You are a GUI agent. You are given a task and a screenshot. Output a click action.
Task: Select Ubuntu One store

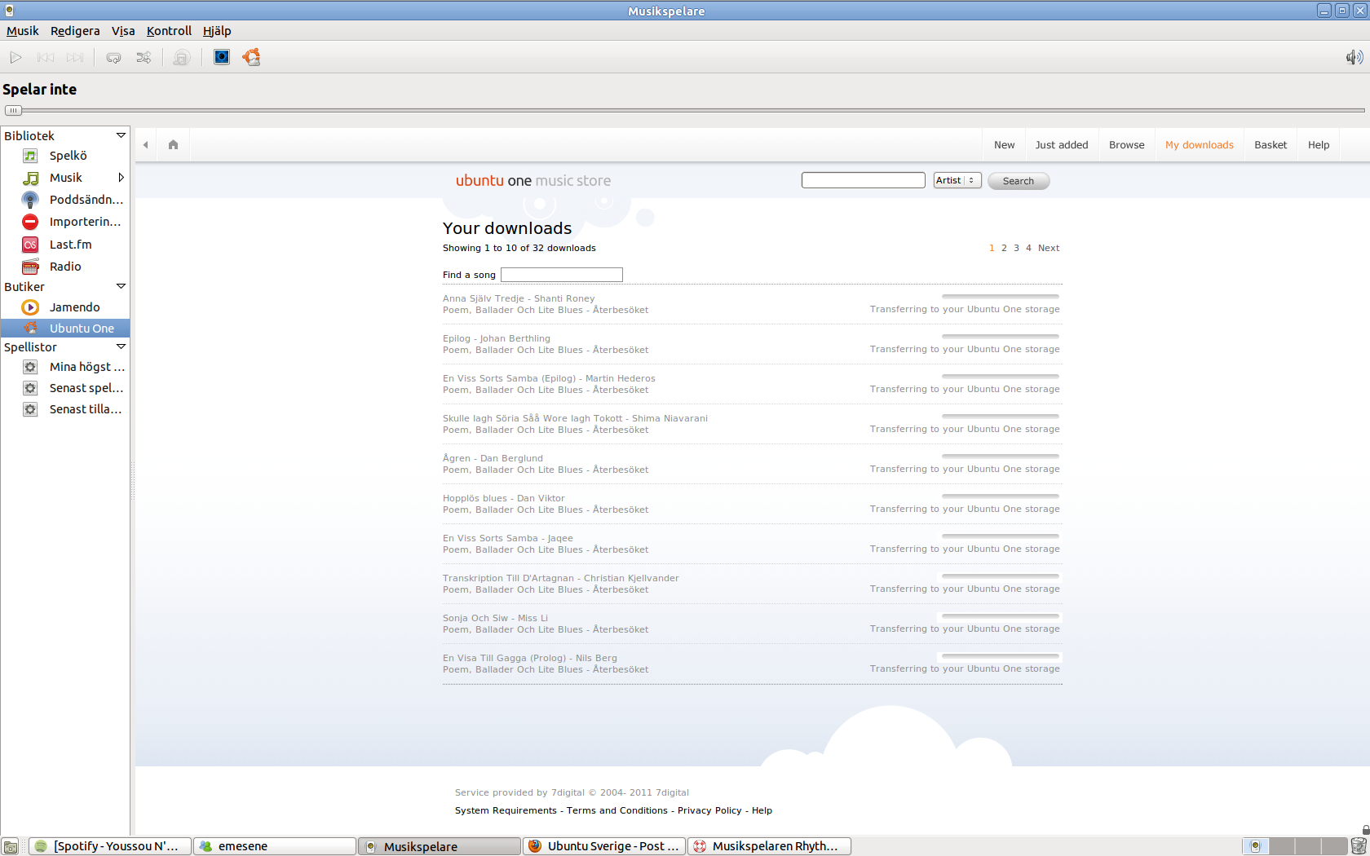click(65, 329)
